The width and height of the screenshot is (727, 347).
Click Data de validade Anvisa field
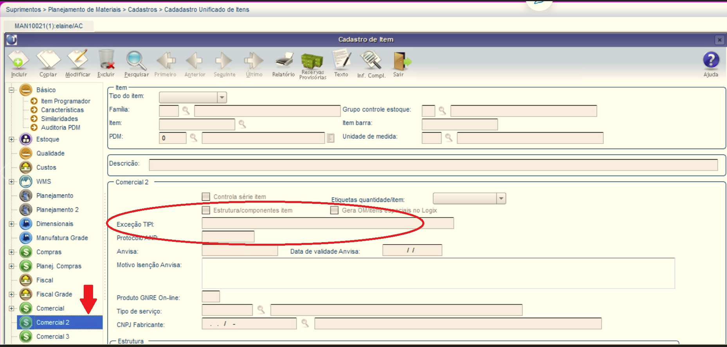(412, 250)
